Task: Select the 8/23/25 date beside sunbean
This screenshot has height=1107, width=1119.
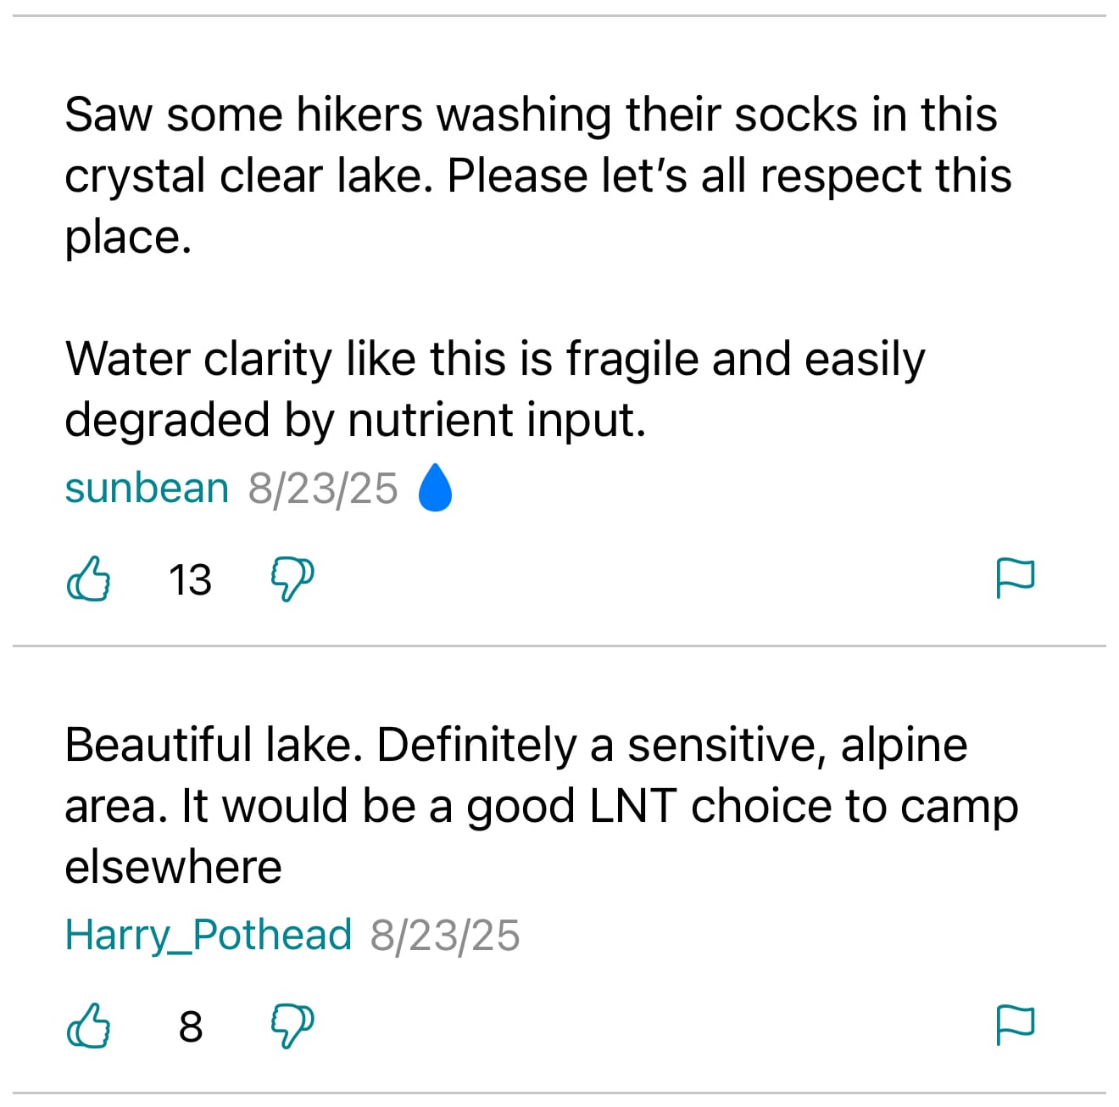Action: (323, 489)
